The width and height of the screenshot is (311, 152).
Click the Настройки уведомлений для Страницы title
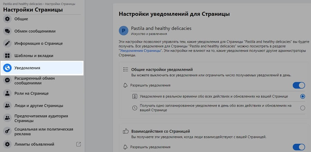[x=174, y=14]
